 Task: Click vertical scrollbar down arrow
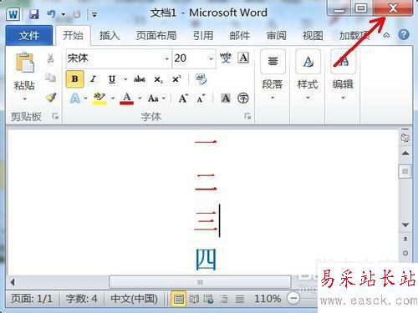[405, 225]
